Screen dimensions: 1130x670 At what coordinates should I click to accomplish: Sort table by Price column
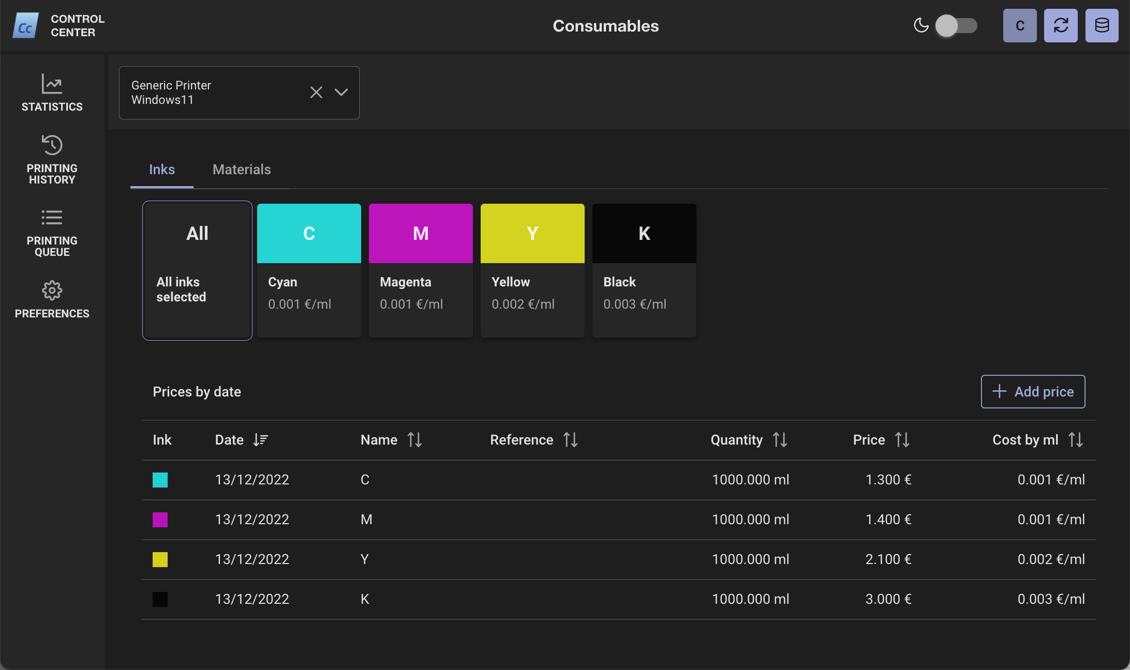click(902, 440)
